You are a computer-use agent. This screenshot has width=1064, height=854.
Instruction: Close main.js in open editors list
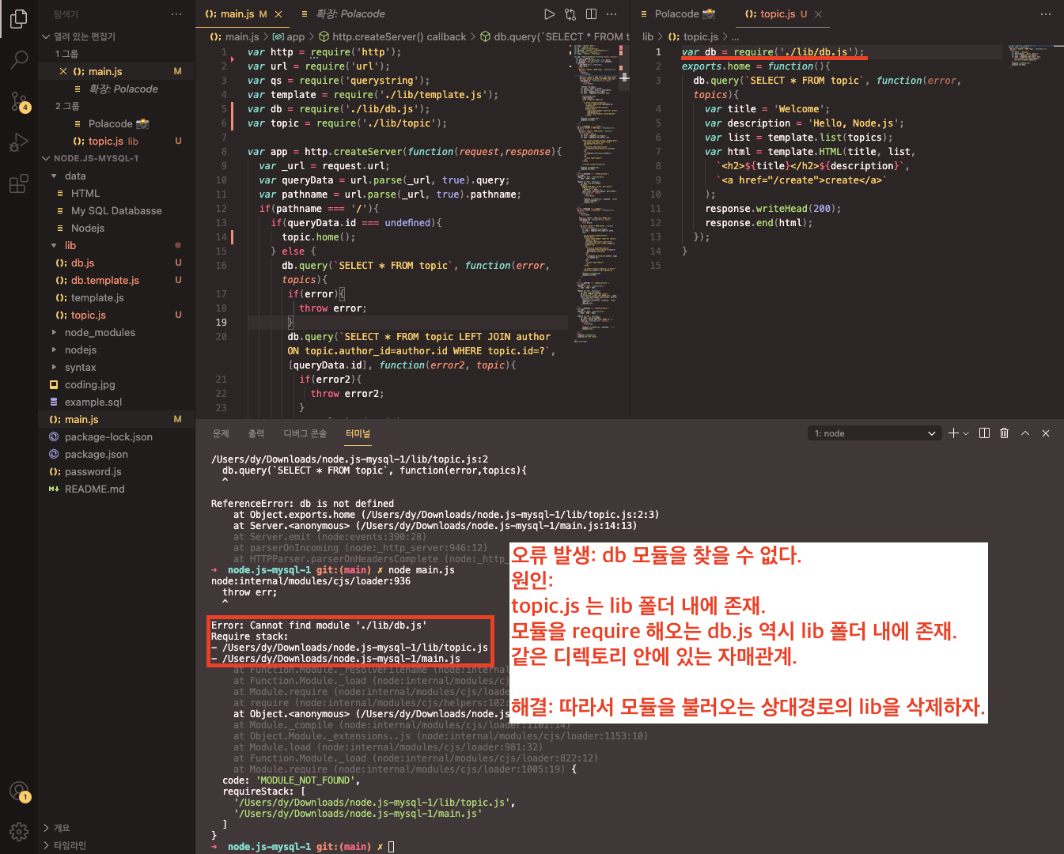[63, 71]
